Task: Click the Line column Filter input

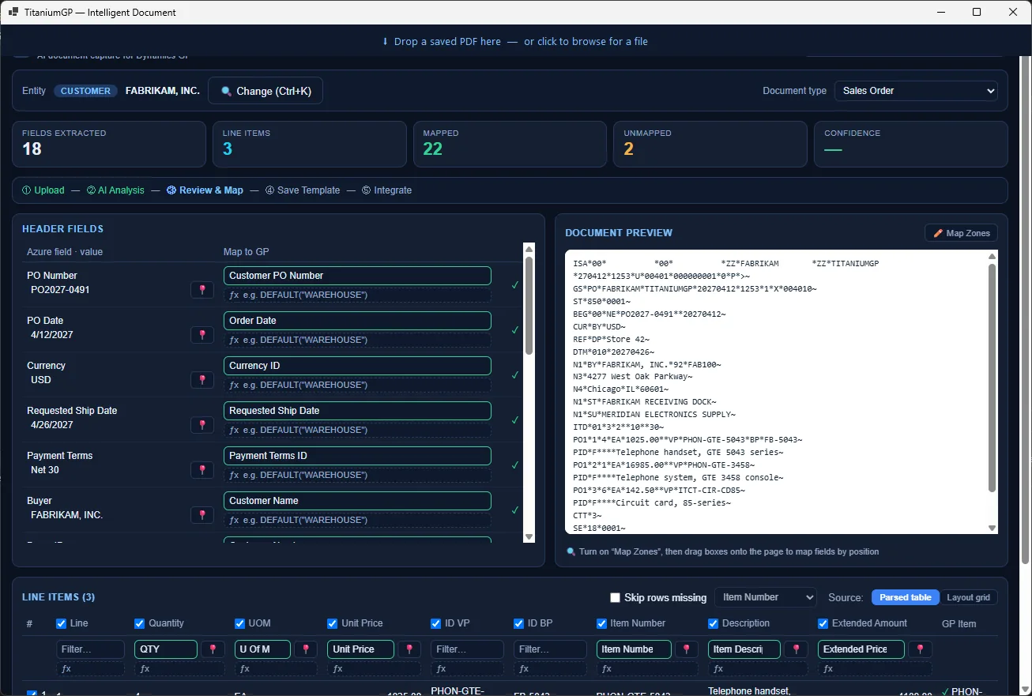Action: click(x=90, y=649)
